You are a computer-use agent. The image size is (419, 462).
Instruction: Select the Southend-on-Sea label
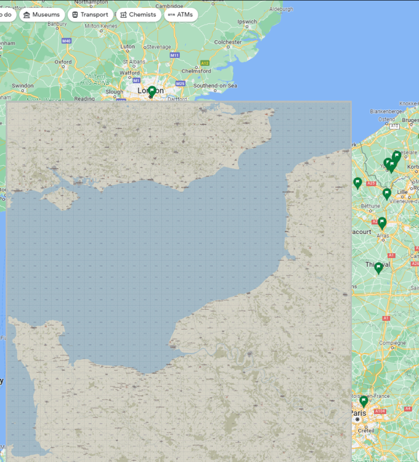pyautogui.click(x=215, y=86)
